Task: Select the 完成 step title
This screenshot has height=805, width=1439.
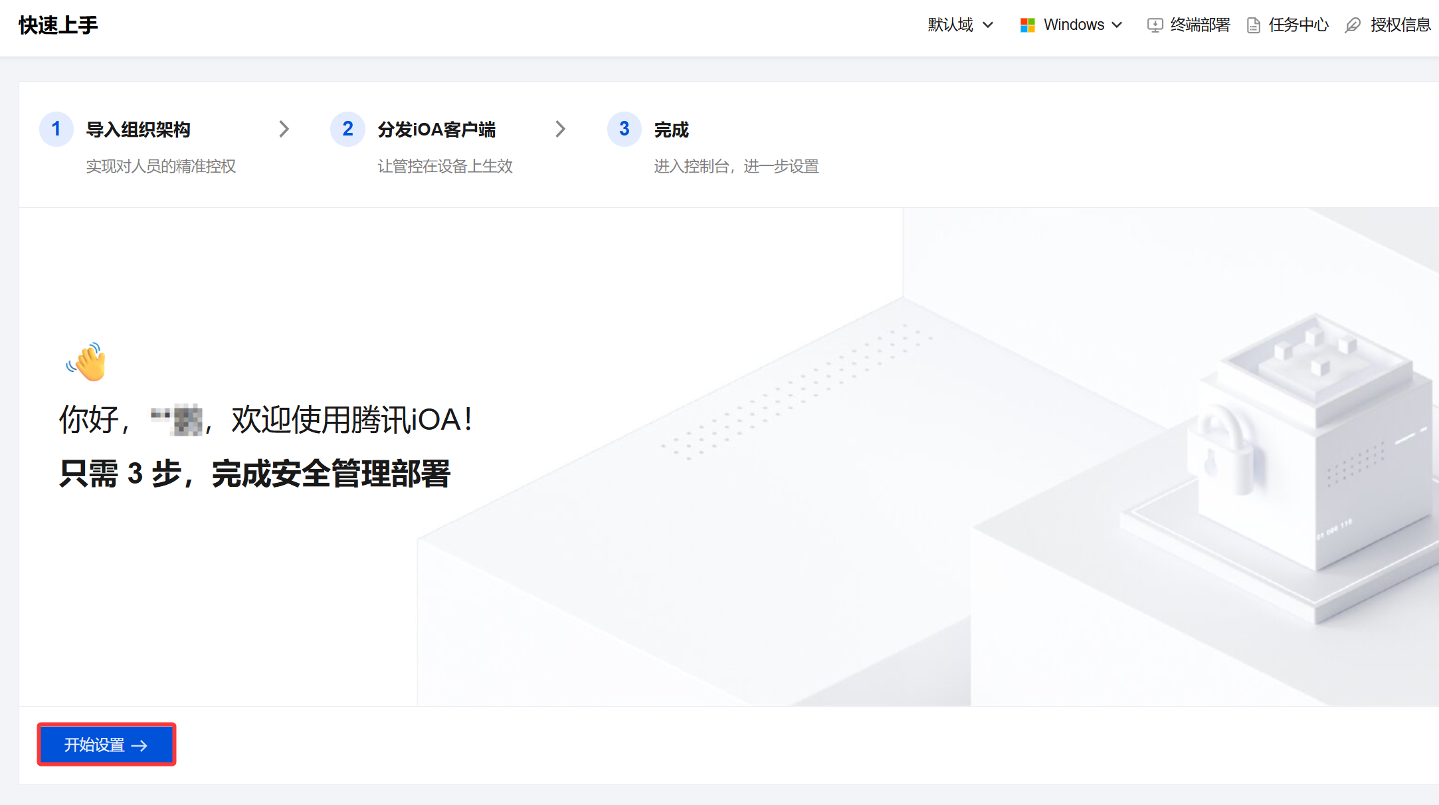Action: pos(671,130)
